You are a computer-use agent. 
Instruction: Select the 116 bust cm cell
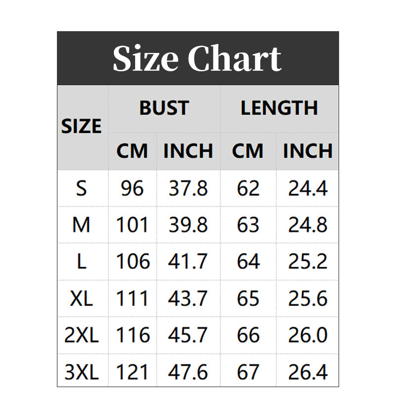[132, 335]
